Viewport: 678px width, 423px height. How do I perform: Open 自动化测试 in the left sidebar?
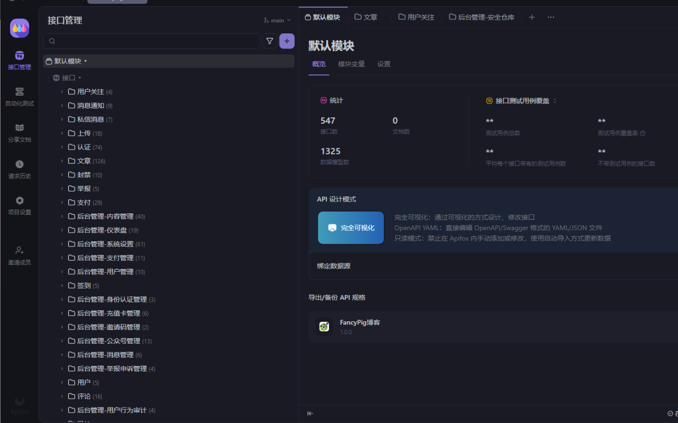point(19,96)
